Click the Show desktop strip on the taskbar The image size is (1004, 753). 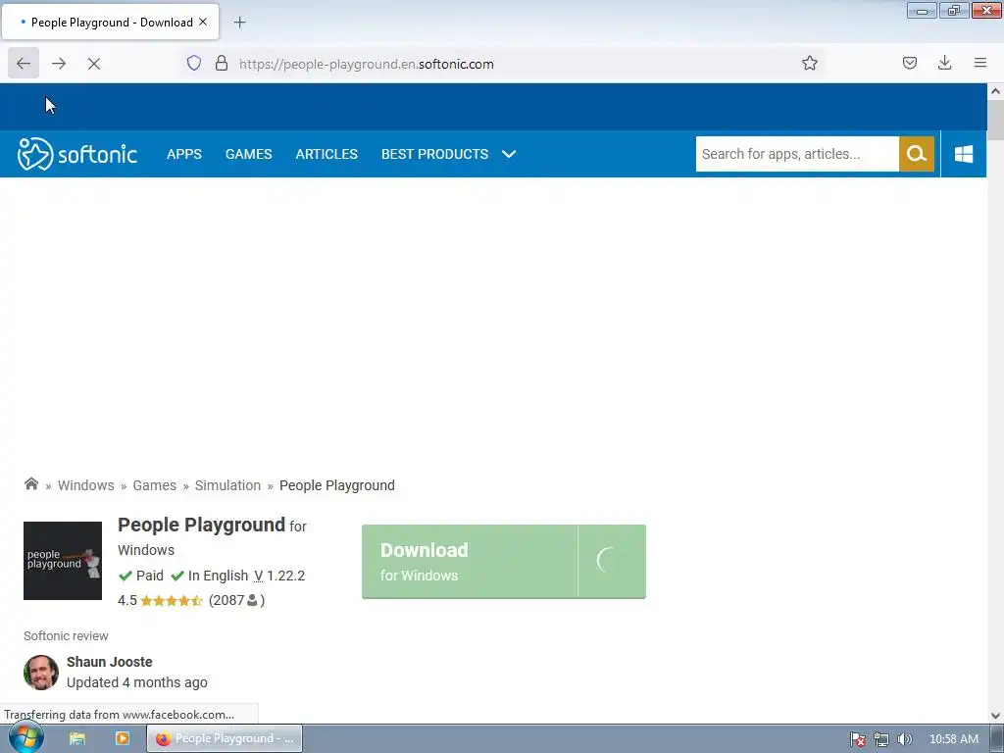click(x=997, y=739)
